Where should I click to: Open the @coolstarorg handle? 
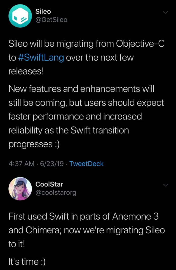pyautogui.click(x=56, y=192)
